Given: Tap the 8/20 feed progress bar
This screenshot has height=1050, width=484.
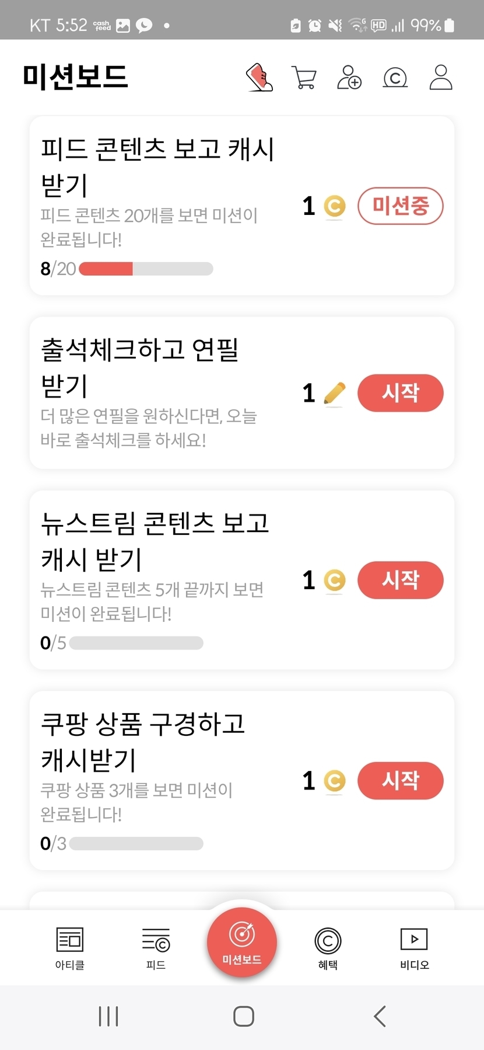Looking at the screenshot, I should click(146, 269).
